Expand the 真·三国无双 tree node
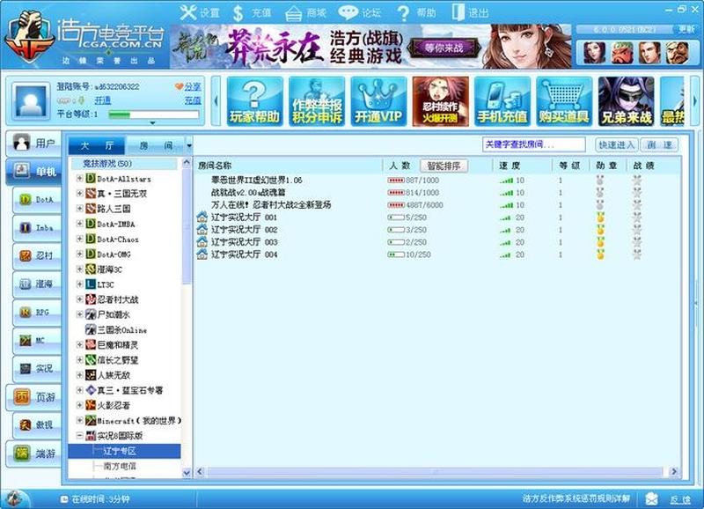 tap(79, 193)
